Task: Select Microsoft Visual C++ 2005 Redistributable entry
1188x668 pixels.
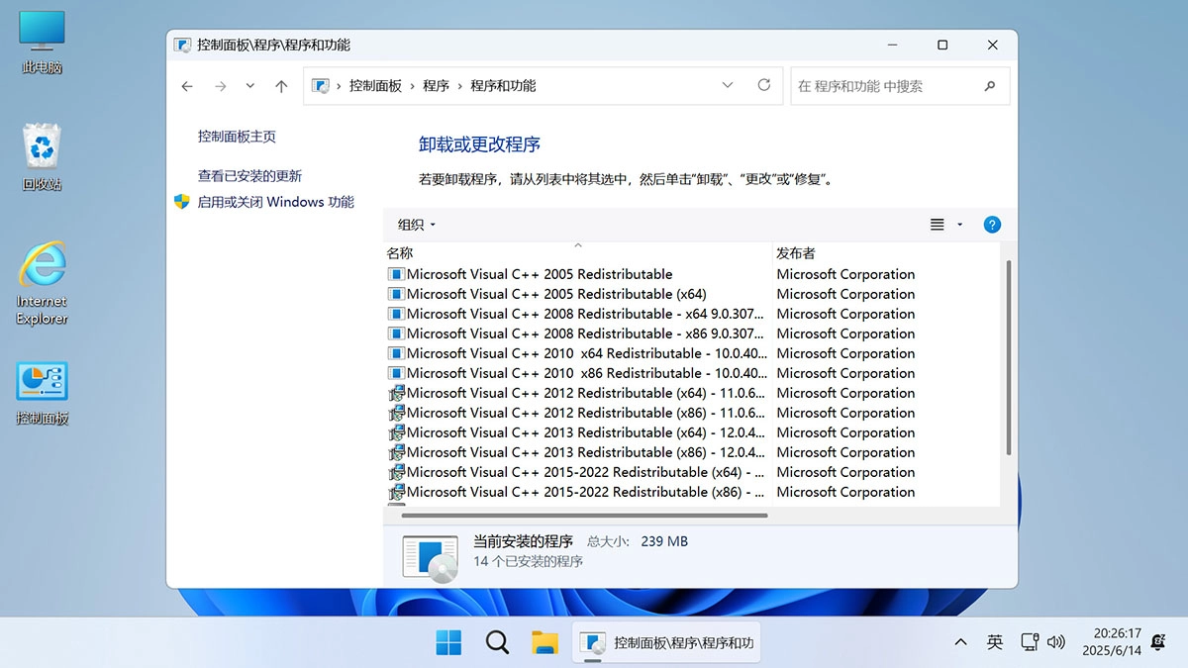Action: tap(540, 274)
